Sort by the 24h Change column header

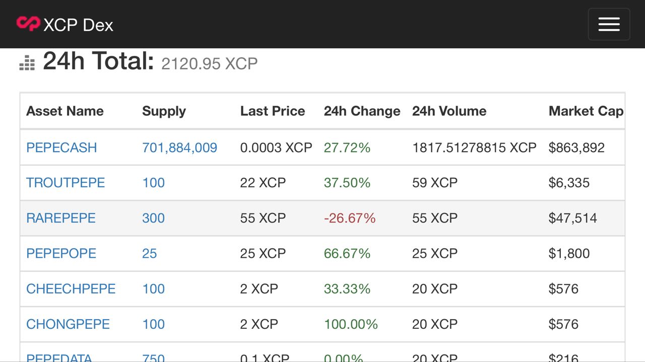362,111
